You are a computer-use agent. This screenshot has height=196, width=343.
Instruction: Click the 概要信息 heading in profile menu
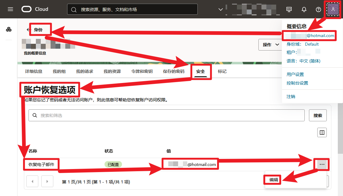click(x=297, y=26)
